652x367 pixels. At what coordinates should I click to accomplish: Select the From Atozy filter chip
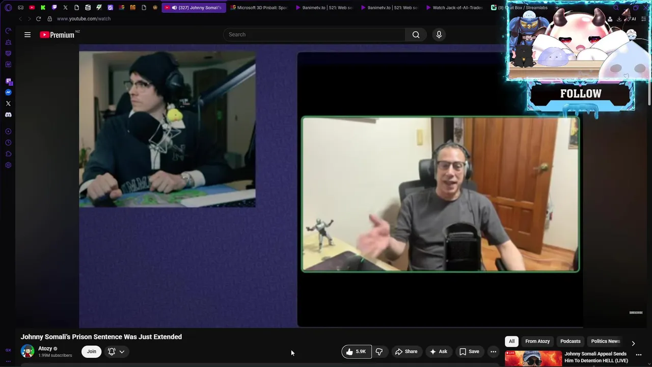click(x=537, y=342)
